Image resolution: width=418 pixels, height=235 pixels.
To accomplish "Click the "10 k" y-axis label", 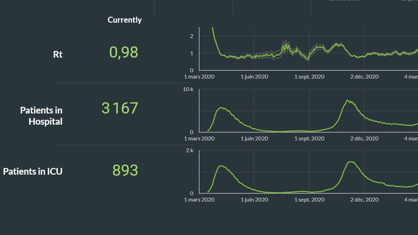I will click(x=188, y=89).
